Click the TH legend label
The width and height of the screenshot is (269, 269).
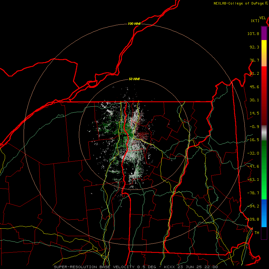coord(257,233)
